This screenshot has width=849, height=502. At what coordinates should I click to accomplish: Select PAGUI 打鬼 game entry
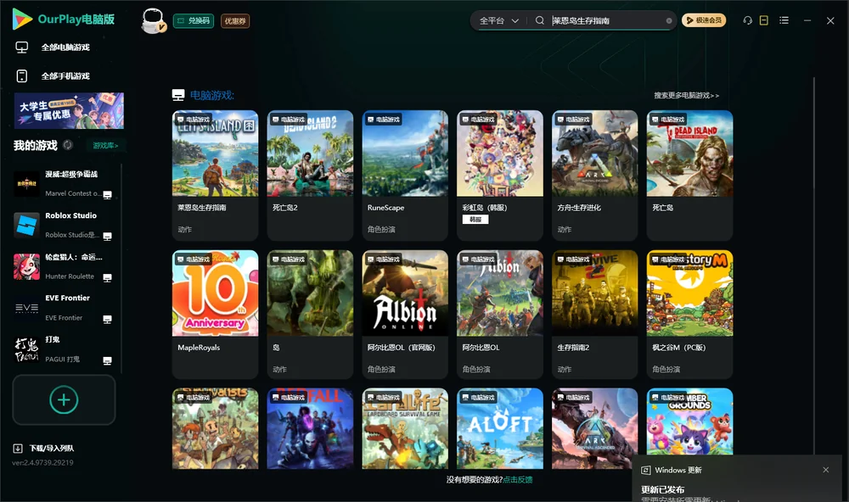[64, 349]
